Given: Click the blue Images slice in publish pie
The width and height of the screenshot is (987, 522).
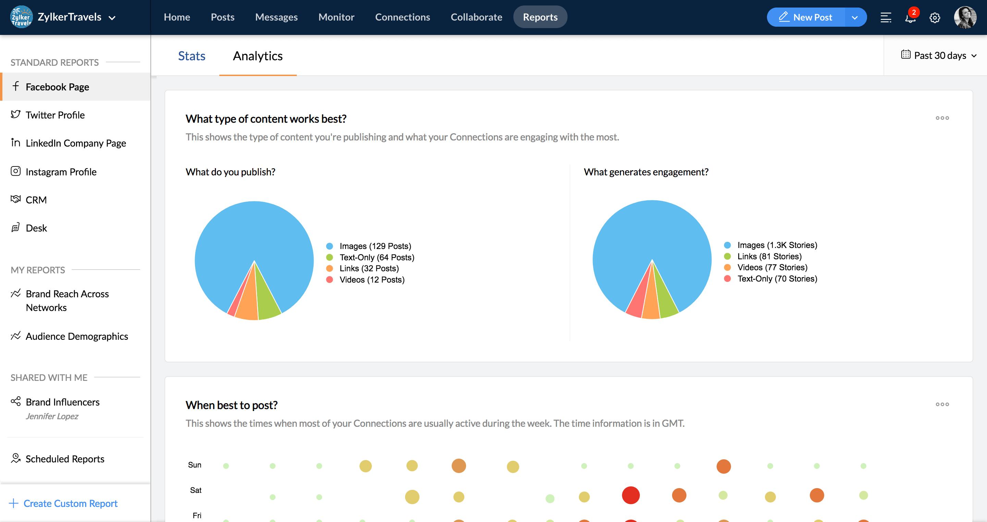Looking at the screenshot, I should (x=254, y=234).
